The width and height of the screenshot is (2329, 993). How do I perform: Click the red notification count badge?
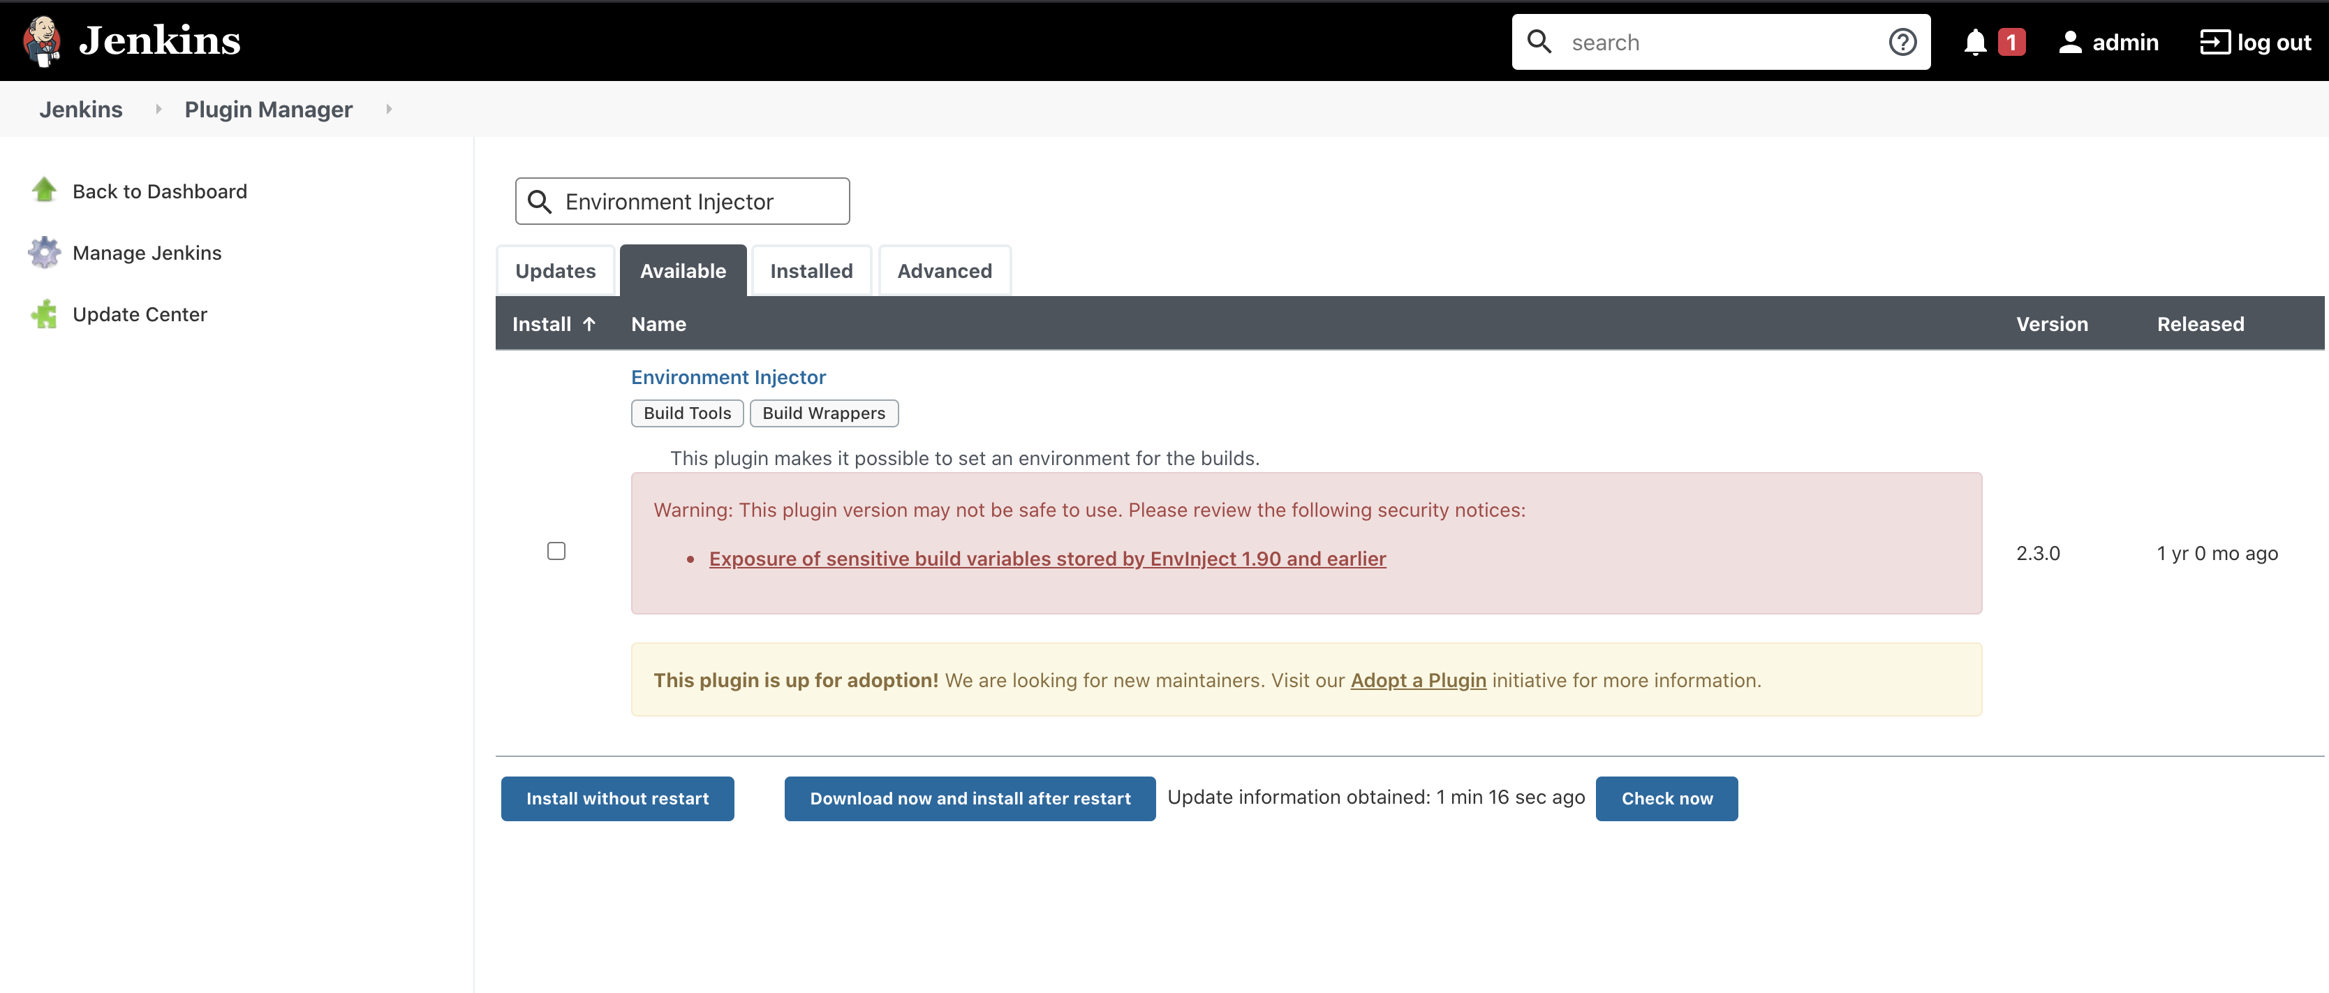point(2011,43)
